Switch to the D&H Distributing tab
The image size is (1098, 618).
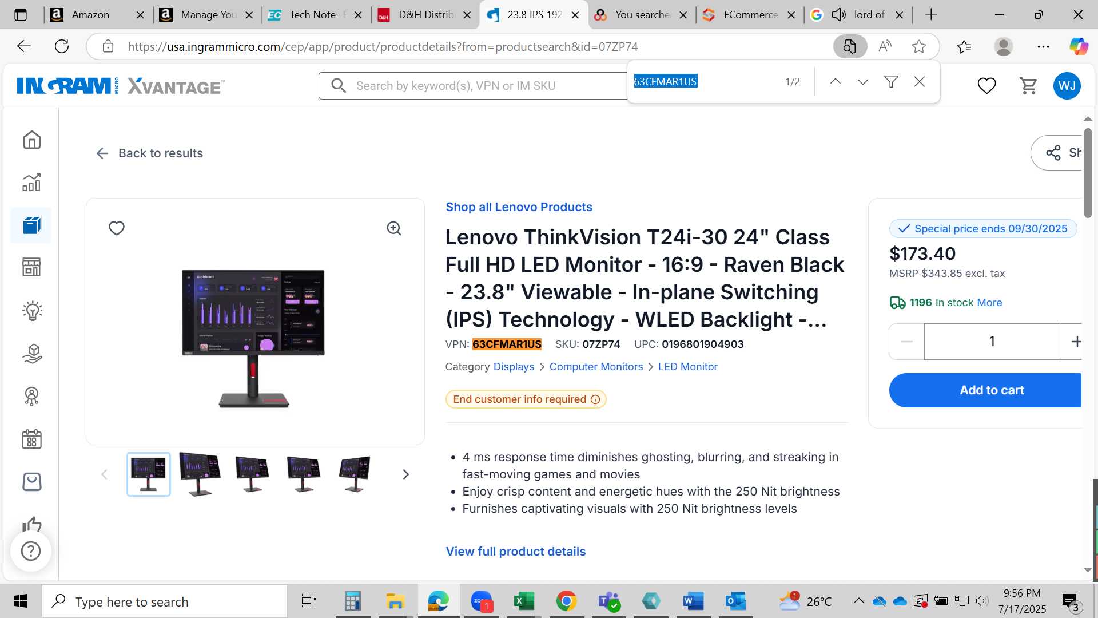pos(426,15)
